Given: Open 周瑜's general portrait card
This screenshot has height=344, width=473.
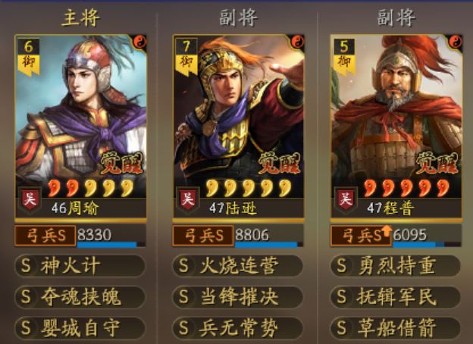Looking at the screenshot, I should [x=80, y=127].
